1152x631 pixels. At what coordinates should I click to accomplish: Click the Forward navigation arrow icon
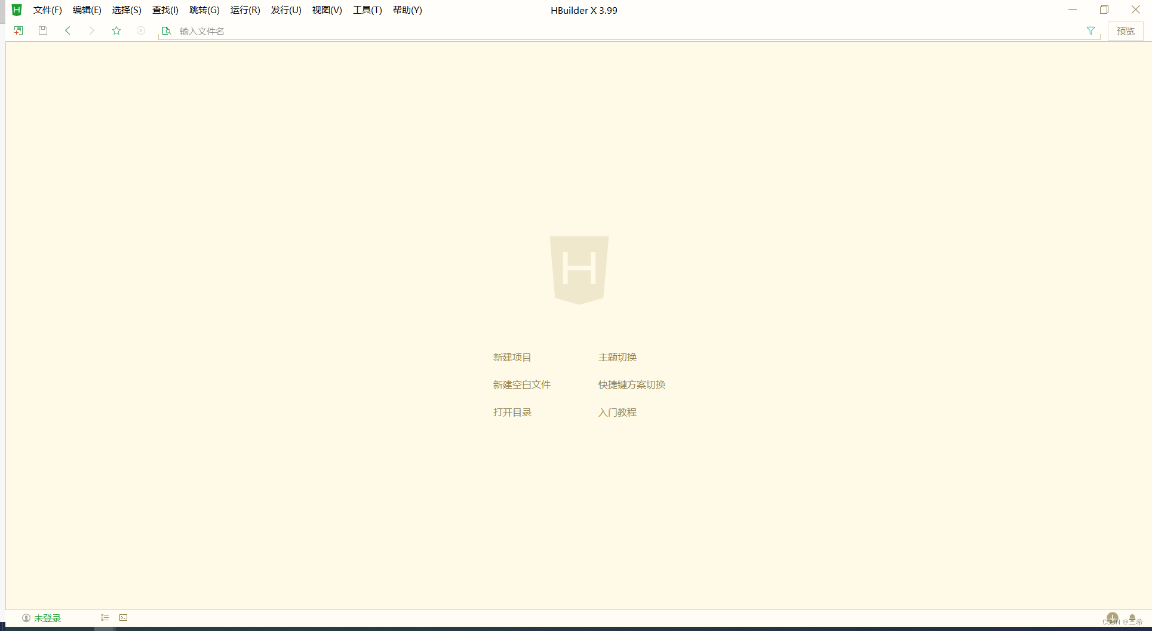click(x=91, y=30)
